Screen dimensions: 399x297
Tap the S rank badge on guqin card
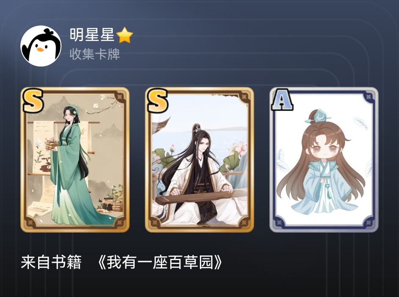[x=158, y=100]
